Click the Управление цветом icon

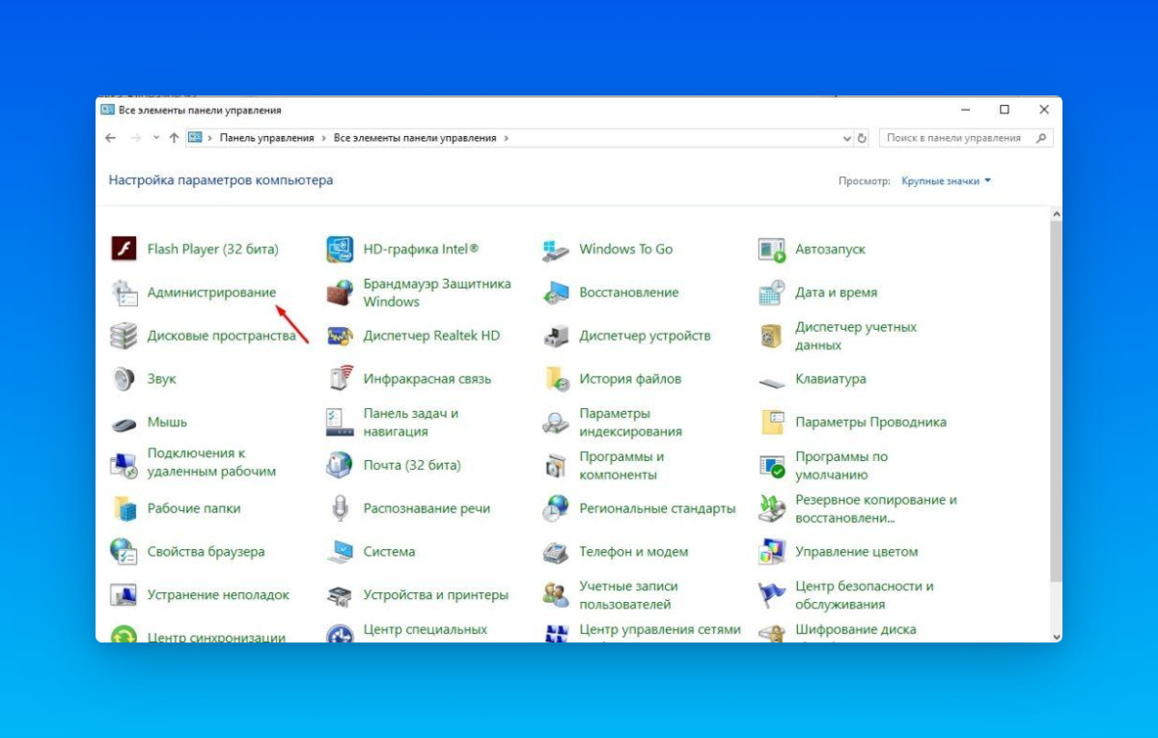pos(772,552)
